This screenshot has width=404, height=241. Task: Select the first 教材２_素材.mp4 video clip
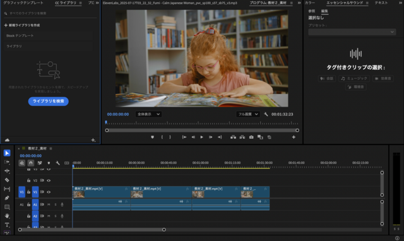[101, 192]
